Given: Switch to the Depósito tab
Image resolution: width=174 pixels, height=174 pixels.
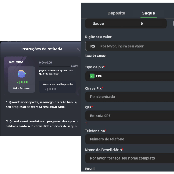Looking at the screenshot, I should [116, 13].
